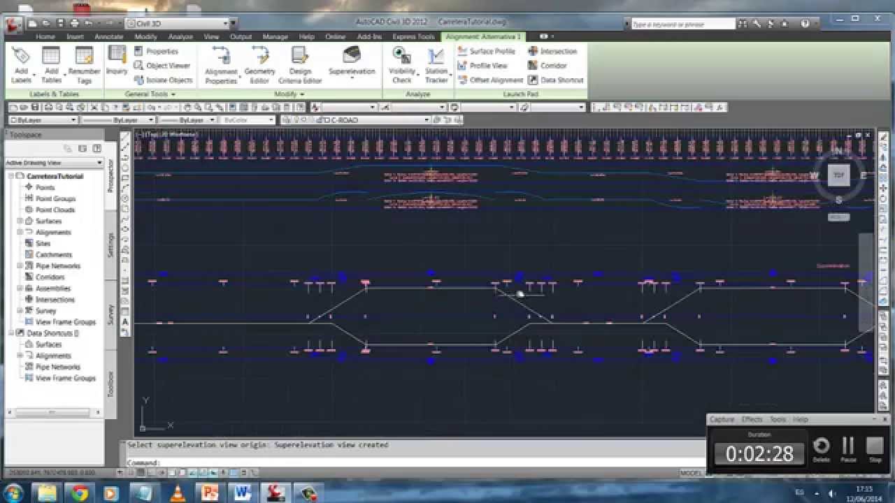Collapse the CarreteraTutorial tree node

tap(12, 177)
